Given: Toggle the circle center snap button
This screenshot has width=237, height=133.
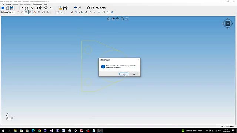Looking at the screenshot, I should click(30, 12).
